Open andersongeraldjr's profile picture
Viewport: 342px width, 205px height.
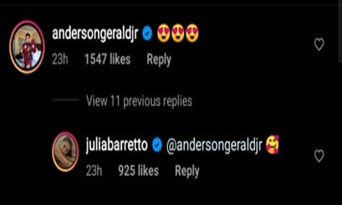click(27, 47)
